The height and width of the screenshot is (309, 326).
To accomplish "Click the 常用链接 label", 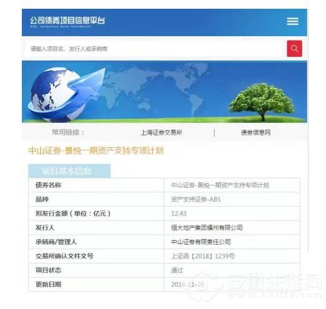I will 68,132.
